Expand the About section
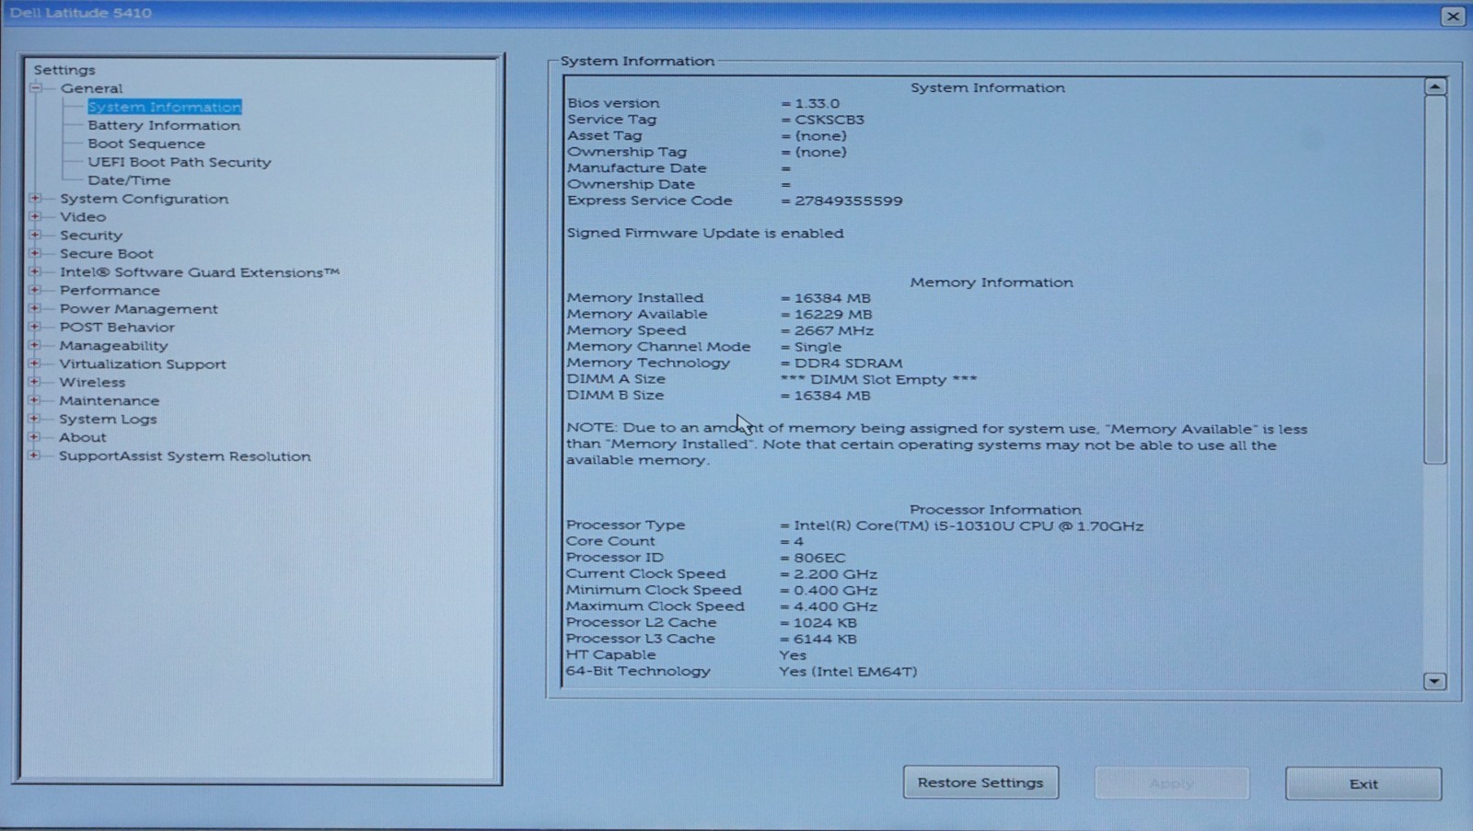The width and height of the screenshot is (1473, 831). (35, 437)
